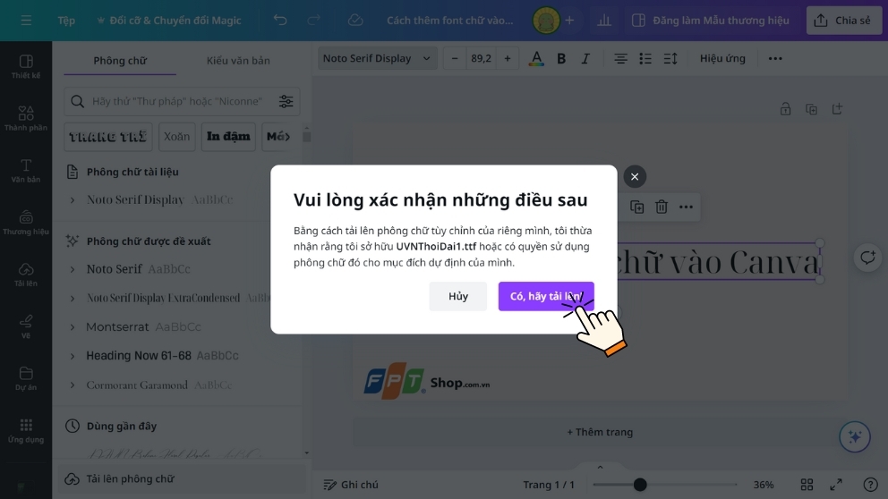Open the hamburger main menu
This screenshot has width=888, height=499.
26,21
